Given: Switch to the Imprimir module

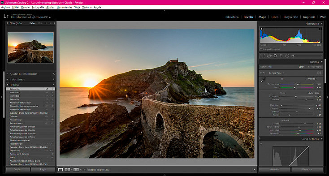Looking at the screenshot, I should coord(309,17).
